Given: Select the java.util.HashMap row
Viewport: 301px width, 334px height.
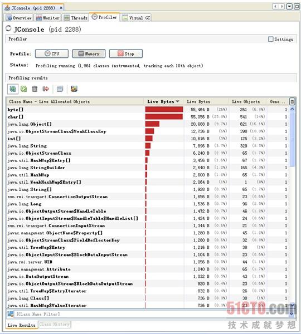Looking at the screenshot, I should 148,175.
